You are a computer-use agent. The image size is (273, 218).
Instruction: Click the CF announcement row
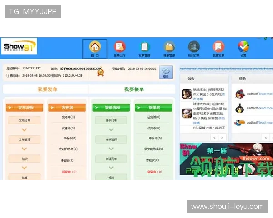209,128
